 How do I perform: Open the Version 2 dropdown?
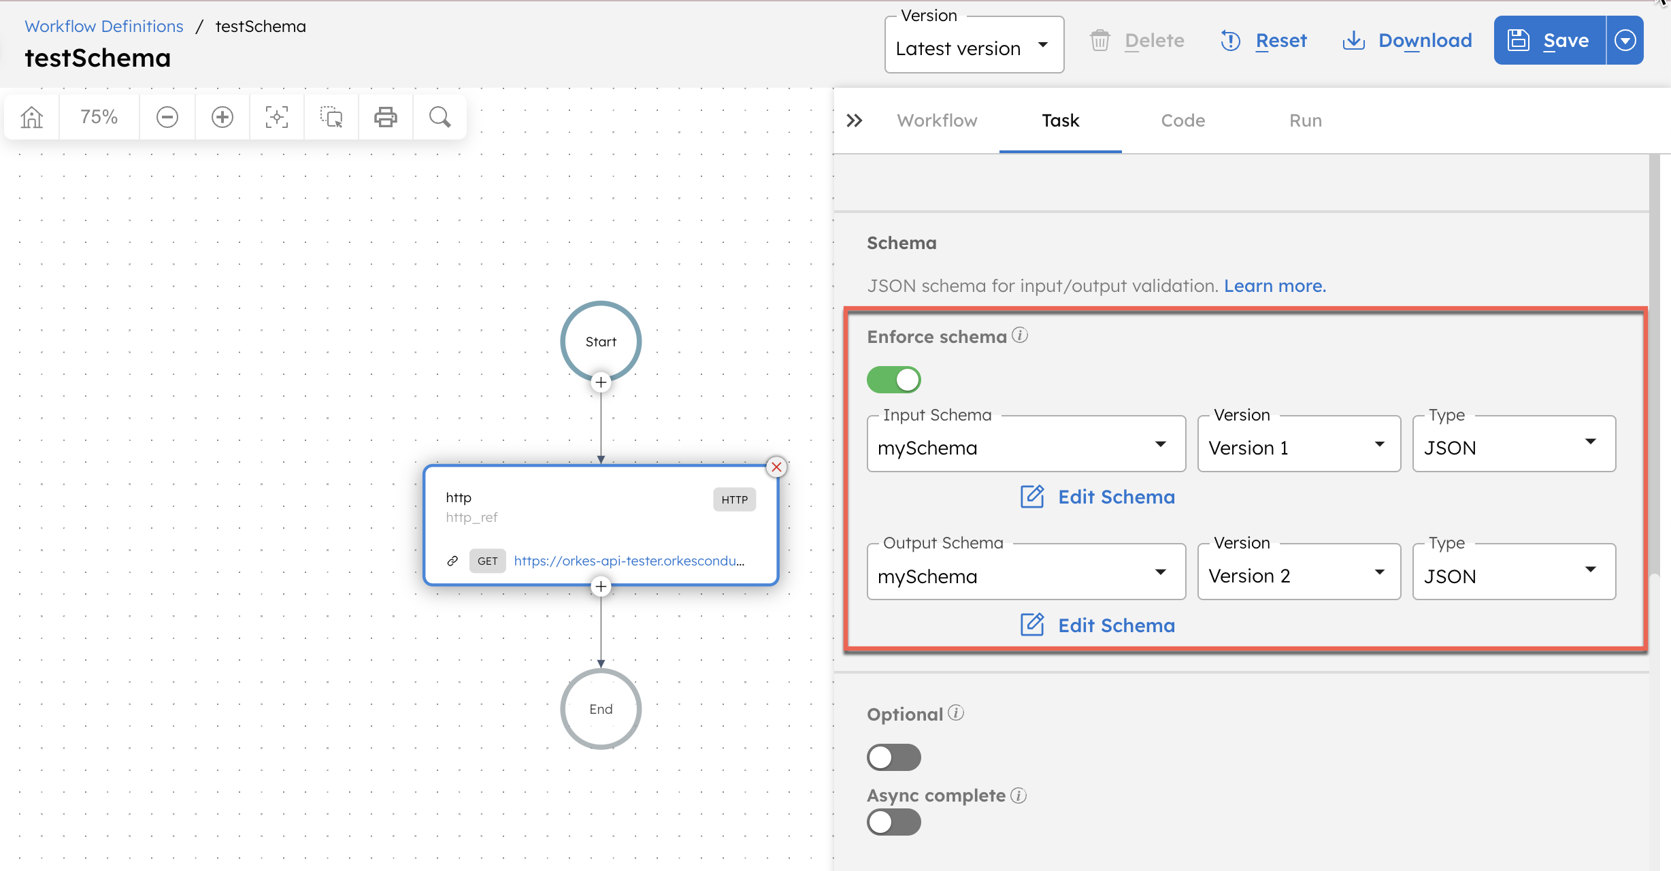click(x=1299, y=572)
